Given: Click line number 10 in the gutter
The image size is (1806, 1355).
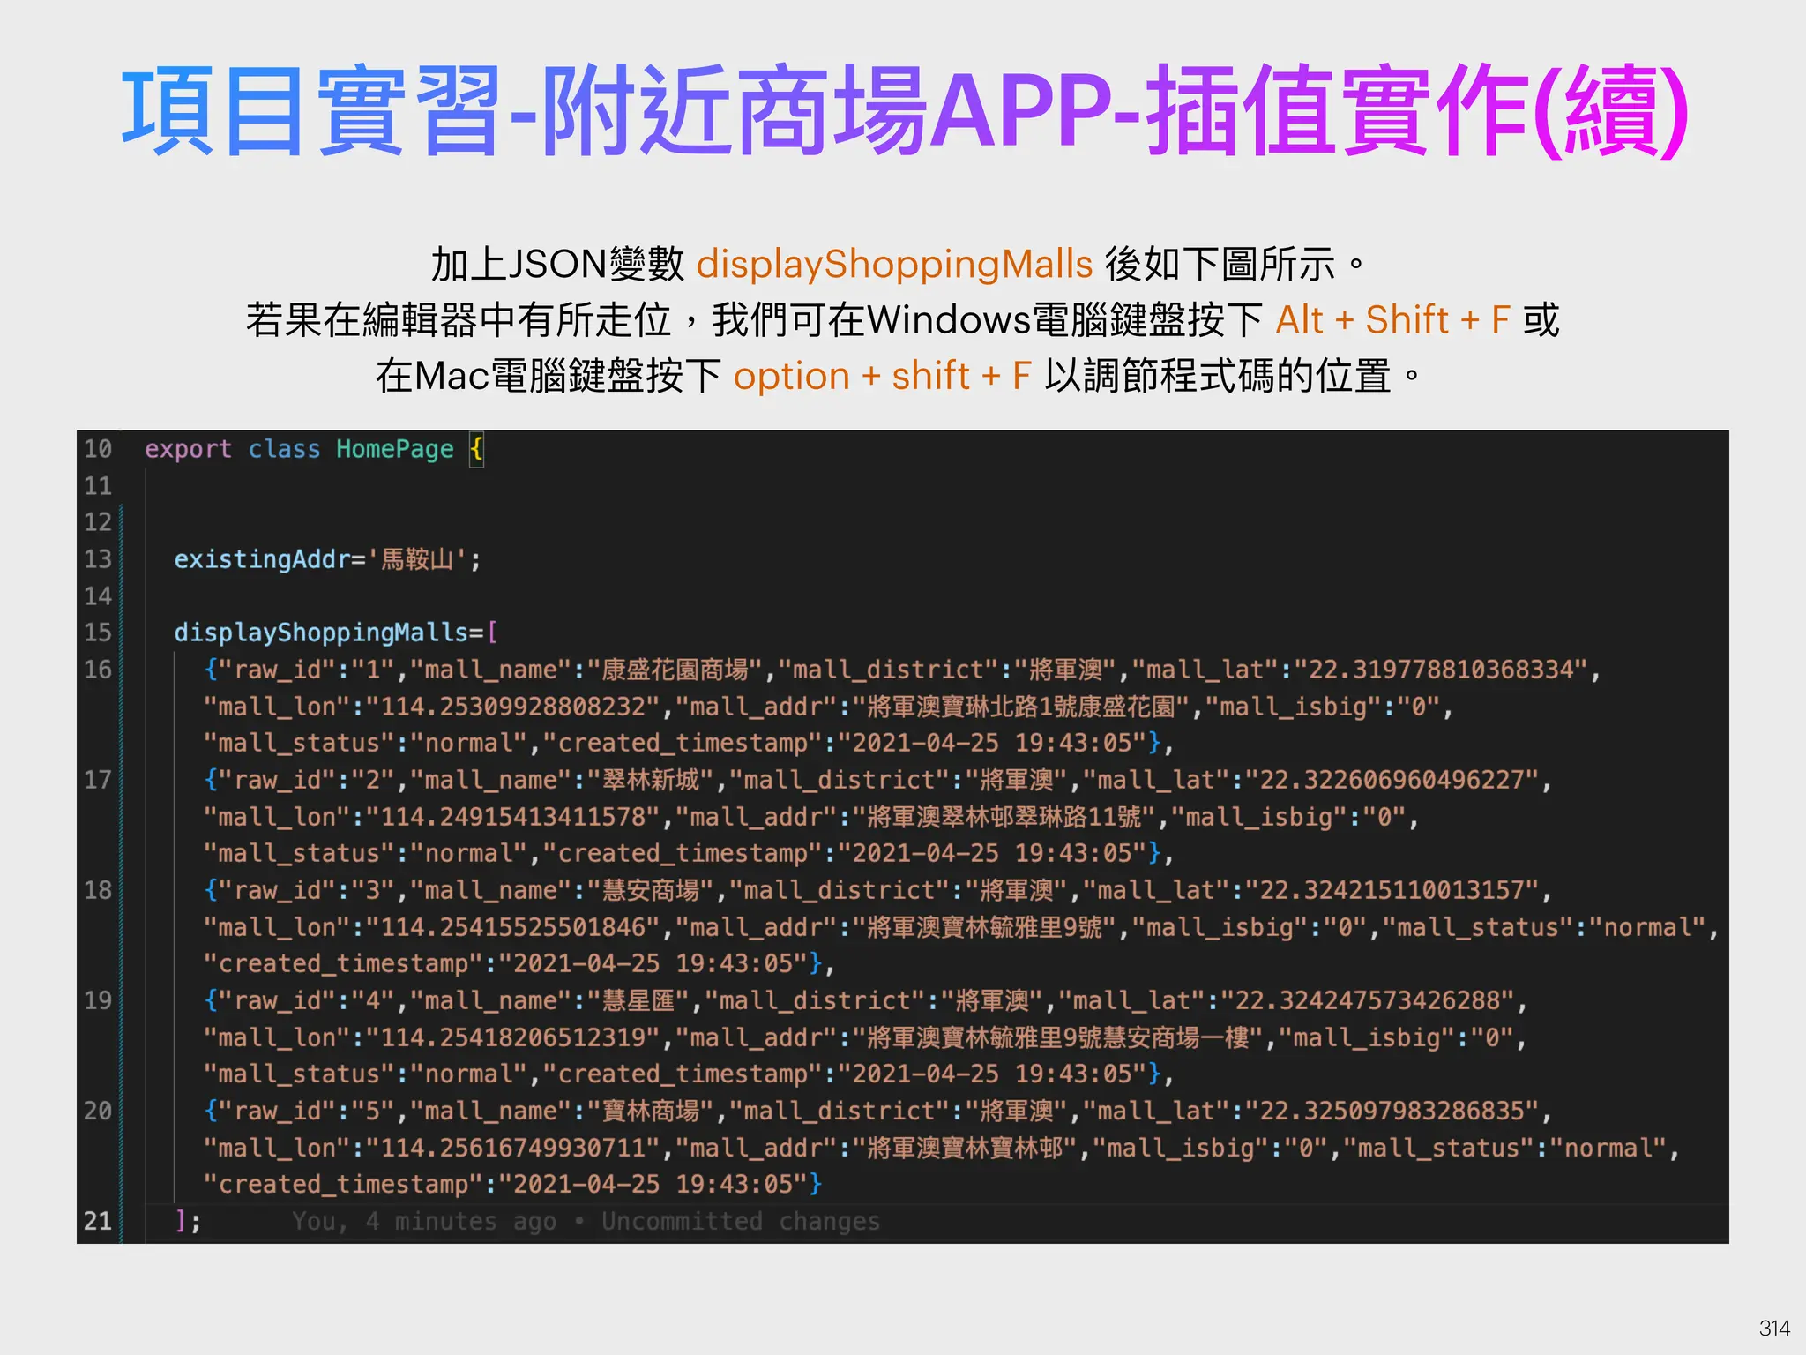Looking at the screenshot, I should (98, 449).
